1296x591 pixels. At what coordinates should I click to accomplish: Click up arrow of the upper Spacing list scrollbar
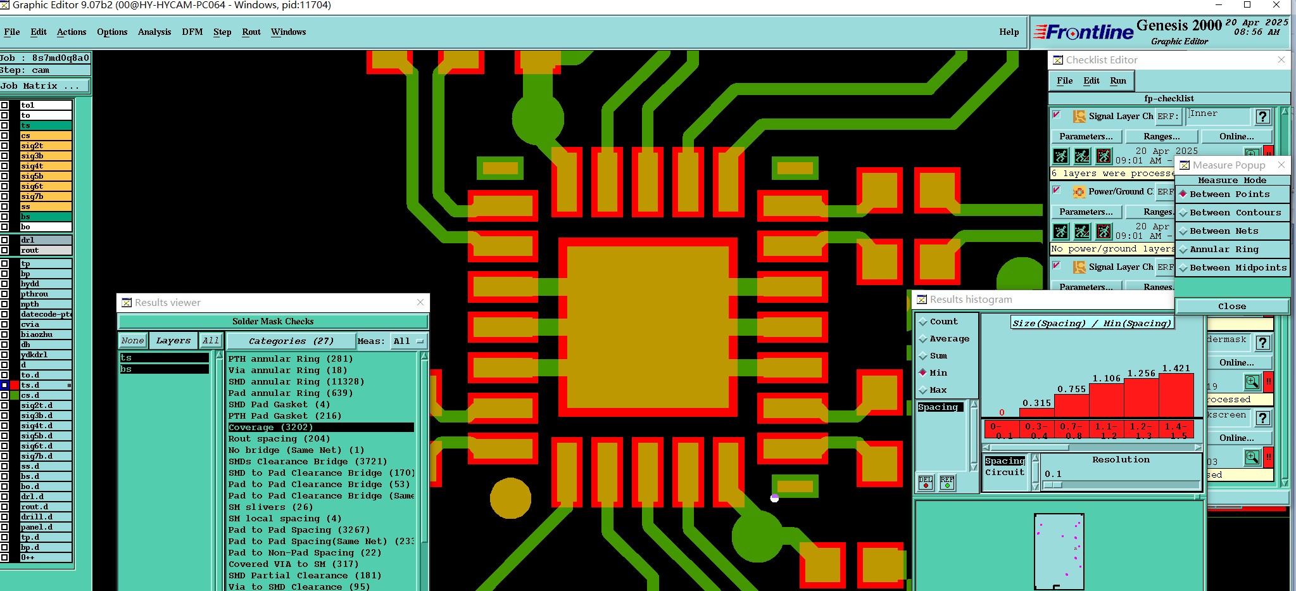tap(974, 404)
